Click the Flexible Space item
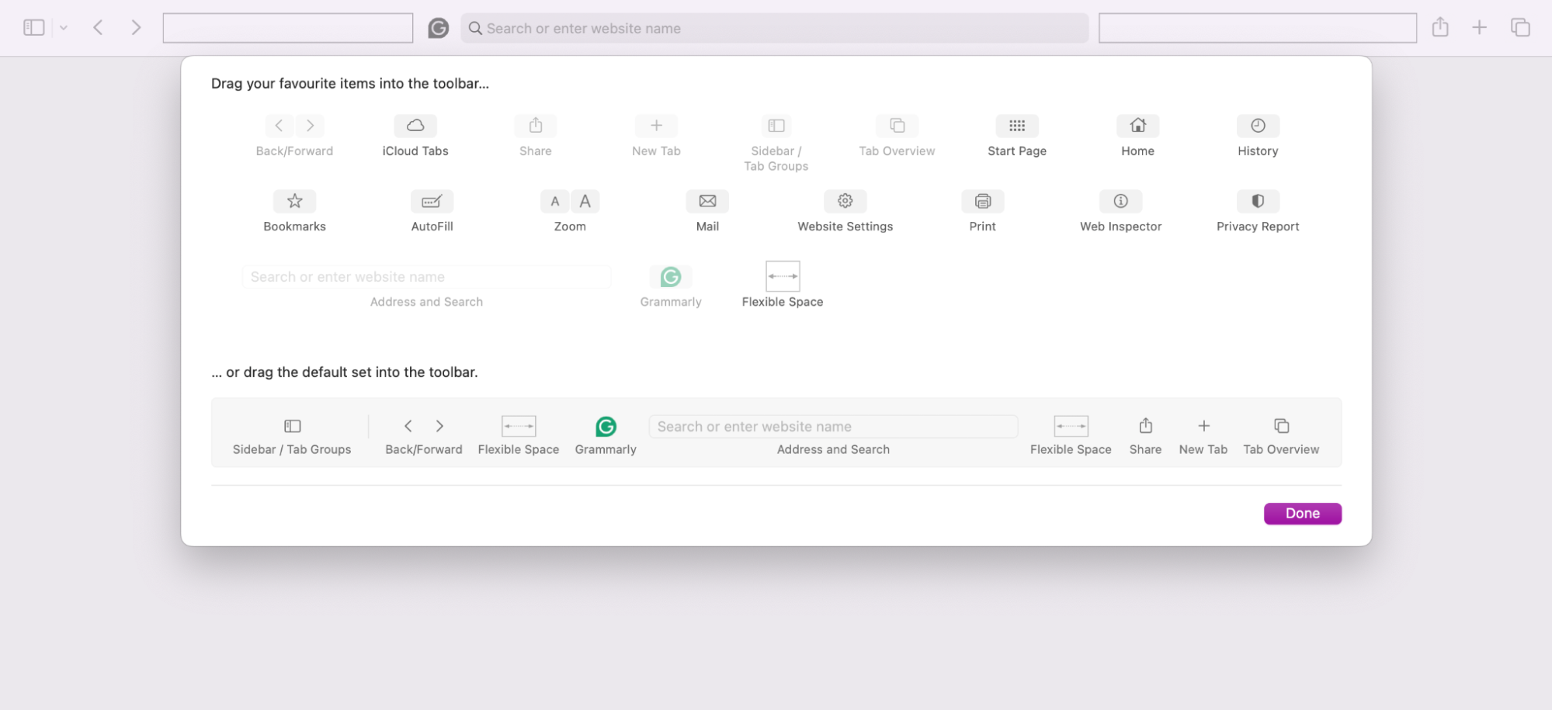 pyautogui.click(x=782, y=276)
